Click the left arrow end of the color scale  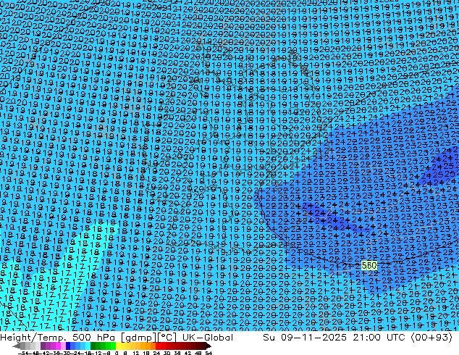17,346
